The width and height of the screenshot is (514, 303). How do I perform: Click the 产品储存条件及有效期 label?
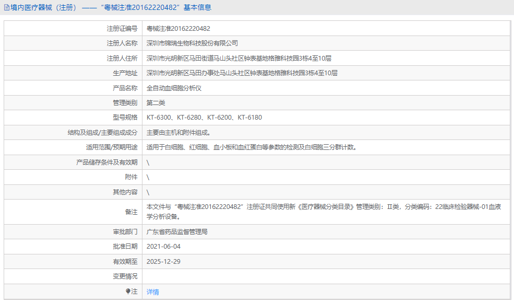coord(107,162)
